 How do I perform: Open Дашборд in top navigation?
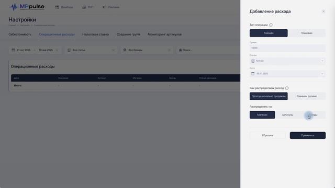66,7
